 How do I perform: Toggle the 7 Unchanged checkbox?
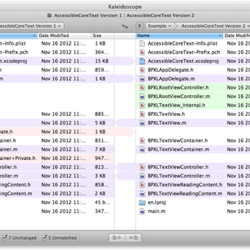point(4,237)
